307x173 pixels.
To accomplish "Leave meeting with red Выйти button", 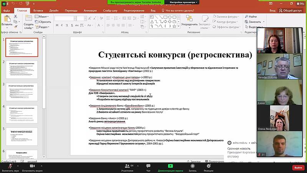I will click(x=298, y=168).
